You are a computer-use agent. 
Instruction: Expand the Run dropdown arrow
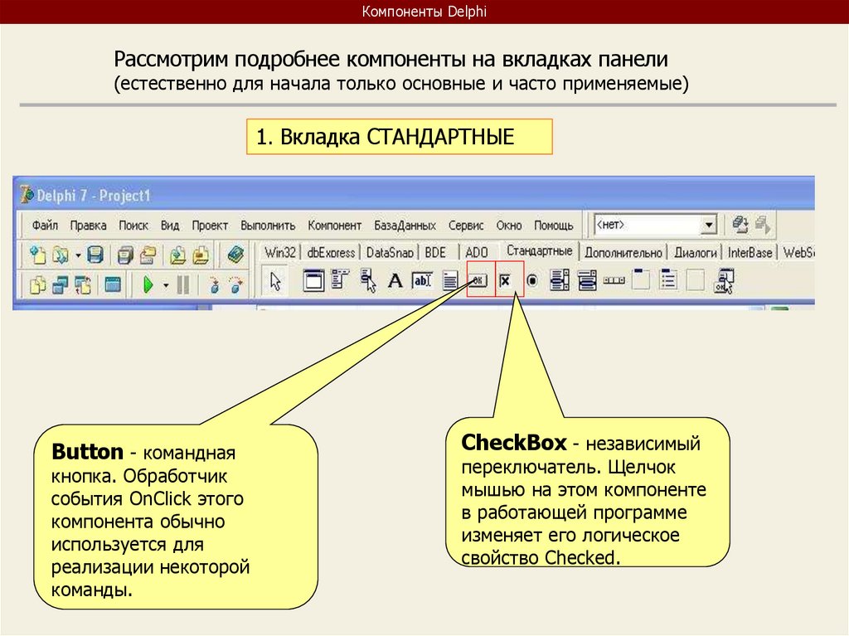tap(166, 285)
